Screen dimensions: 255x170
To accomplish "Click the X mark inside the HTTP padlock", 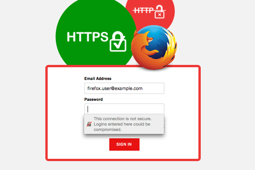I will point(160,15).
